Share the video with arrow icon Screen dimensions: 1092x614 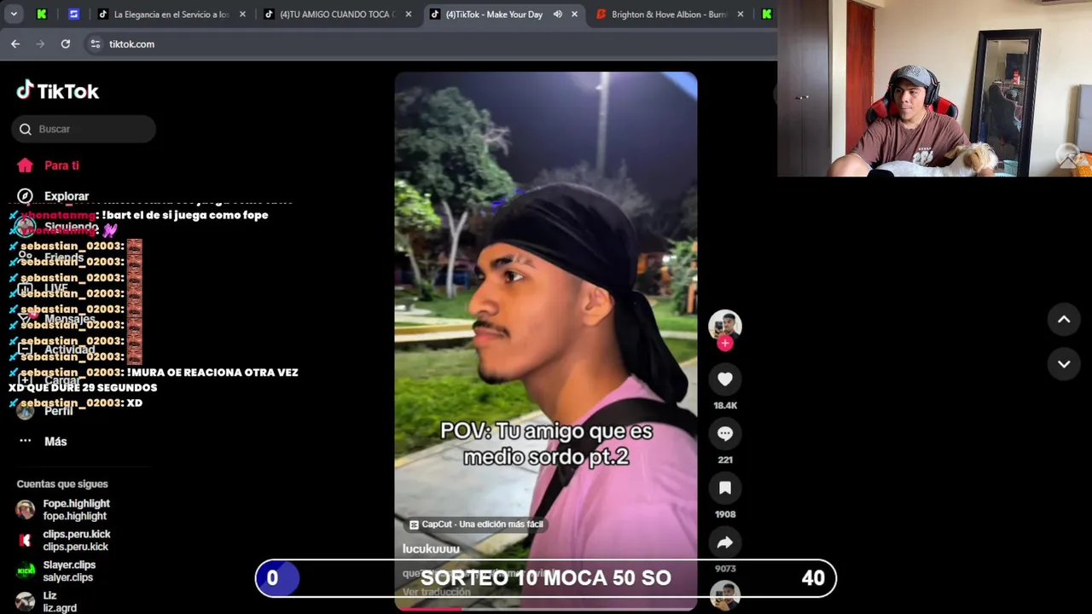tap(724, 542)
